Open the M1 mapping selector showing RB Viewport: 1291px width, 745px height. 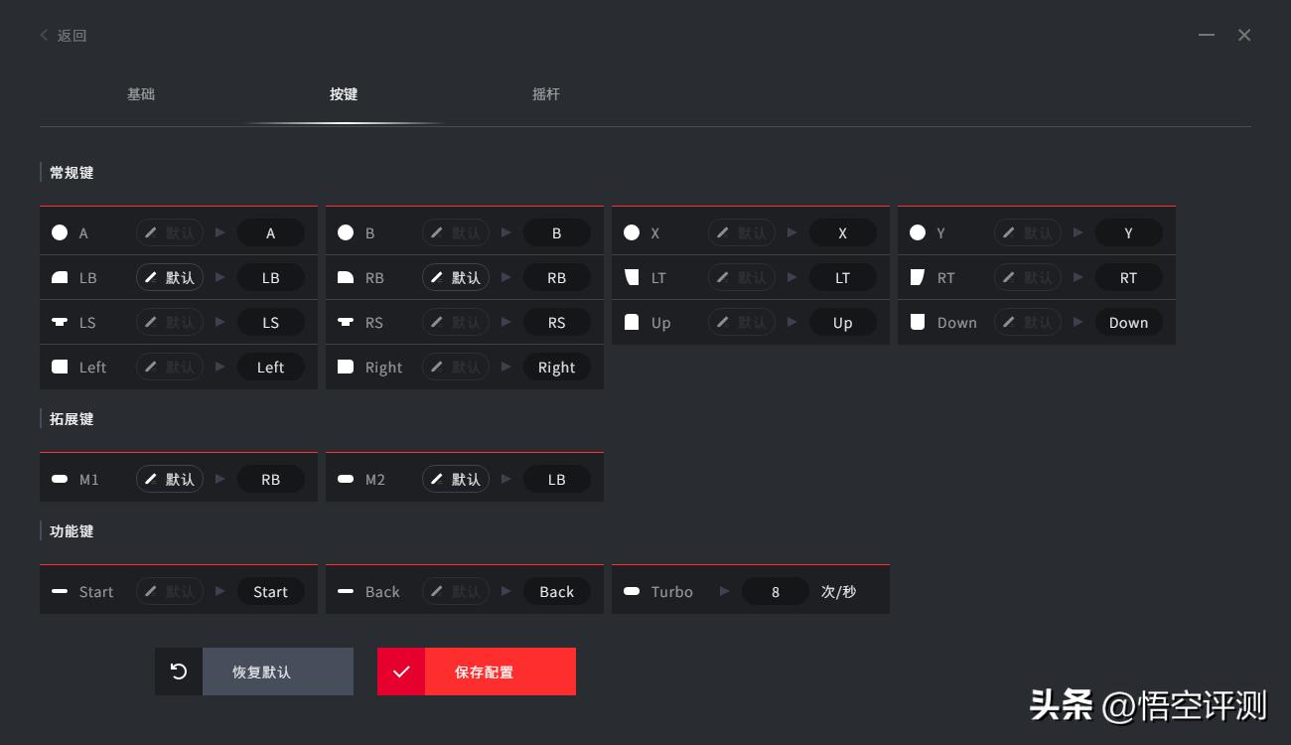coord(271,479)
